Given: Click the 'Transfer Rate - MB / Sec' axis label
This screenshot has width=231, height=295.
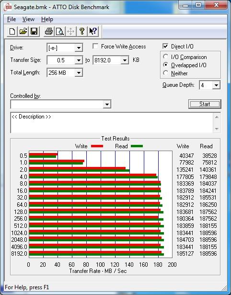Looking at the screenshot, I should click(x=98, y=271).
